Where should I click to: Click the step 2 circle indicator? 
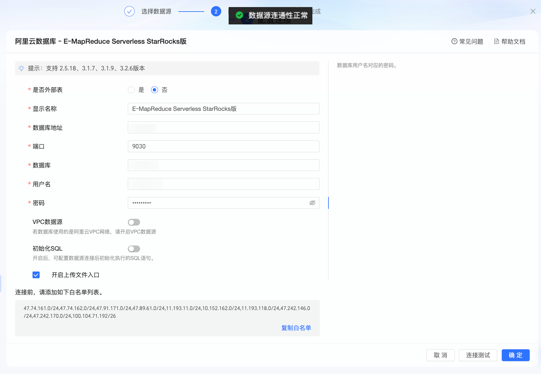pyautogui.click(x=216, y=11)
